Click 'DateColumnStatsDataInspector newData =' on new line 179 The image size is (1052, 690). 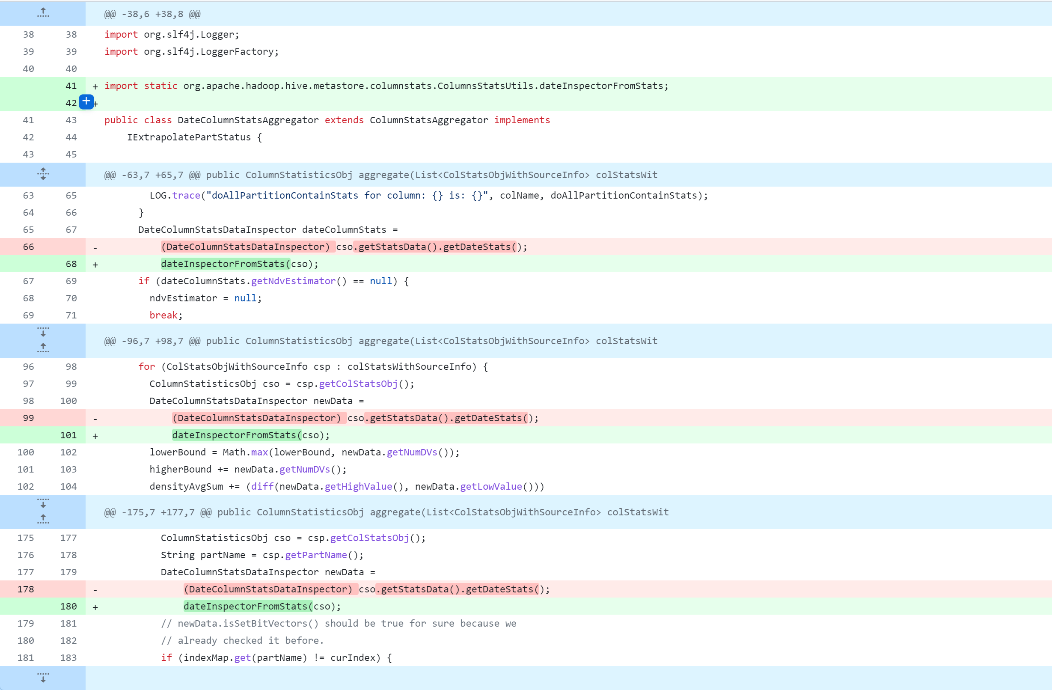[268, 572]
